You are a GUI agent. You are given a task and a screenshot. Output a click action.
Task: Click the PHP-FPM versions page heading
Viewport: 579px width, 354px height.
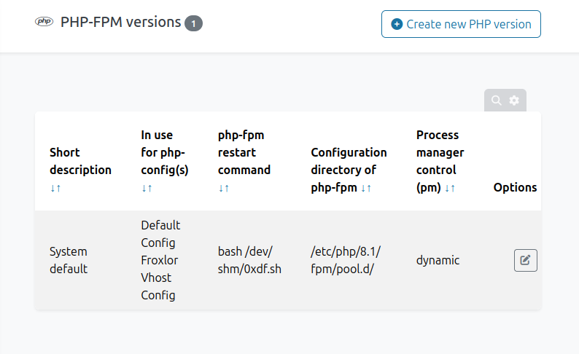click(121, 23)
